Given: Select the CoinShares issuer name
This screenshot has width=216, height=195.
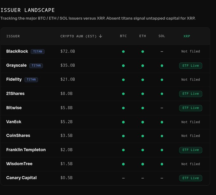Looking at the screenshot, I should (x=18, y=136).
